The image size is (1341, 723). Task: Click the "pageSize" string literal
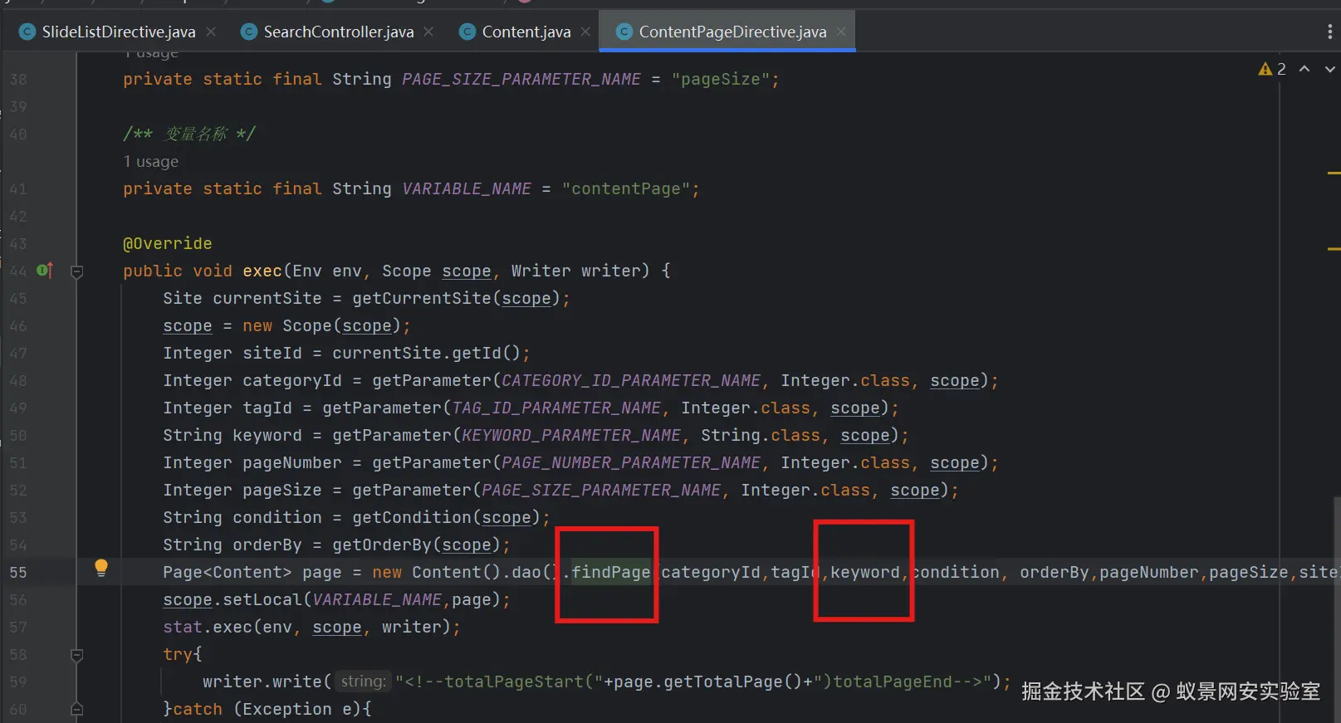(721, 79)
